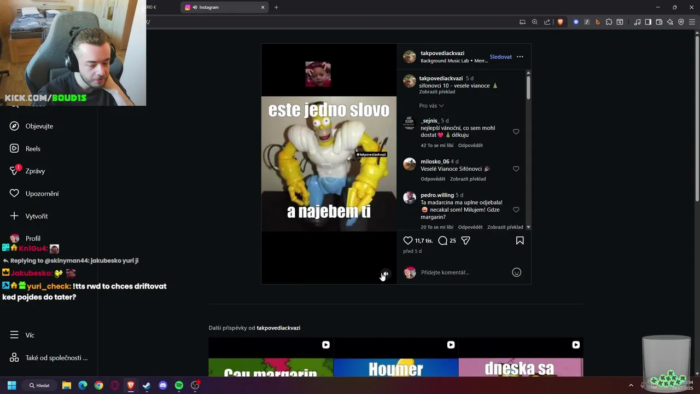Open Reels in the sidebar
Screen dimensions: 700x394
tap(25, 148)
